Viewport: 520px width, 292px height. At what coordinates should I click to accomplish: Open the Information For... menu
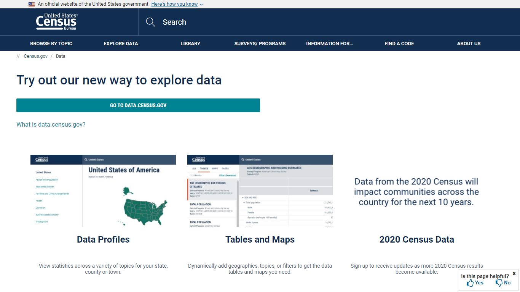tap(330, 43)
